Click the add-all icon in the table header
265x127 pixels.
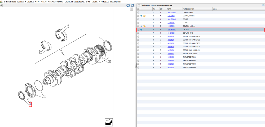pos(138,9)
